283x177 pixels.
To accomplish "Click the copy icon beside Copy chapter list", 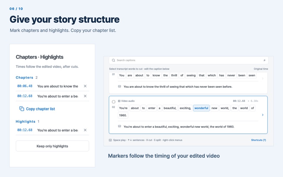I will 22,109.
